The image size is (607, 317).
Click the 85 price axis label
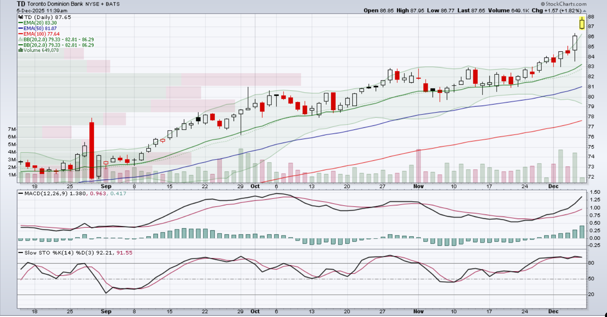coord(591,47)
